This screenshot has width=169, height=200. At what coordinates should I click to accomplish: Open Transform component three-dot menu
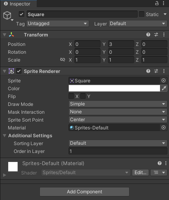(x=164, y=35)
